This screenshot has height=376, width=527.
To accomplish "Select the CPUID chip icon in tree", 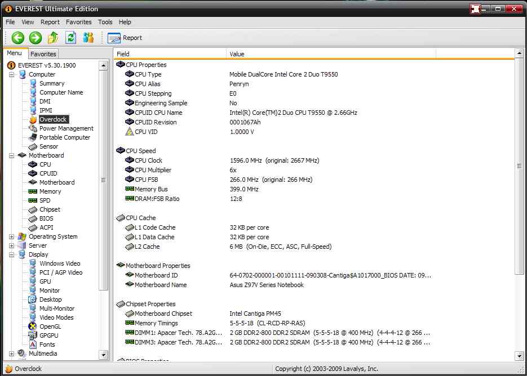I will (x=33, y=173).
